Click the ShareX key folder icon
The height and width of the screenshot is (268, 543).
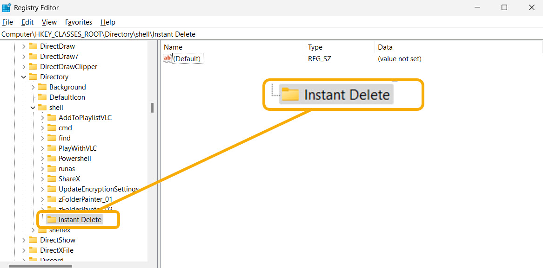click(x=51, y=179)
